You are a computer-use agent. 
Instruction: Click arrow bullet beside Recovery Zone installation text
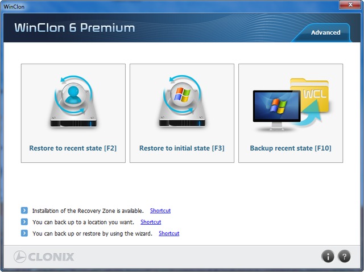pyautogui.click(x=24, y=211)
